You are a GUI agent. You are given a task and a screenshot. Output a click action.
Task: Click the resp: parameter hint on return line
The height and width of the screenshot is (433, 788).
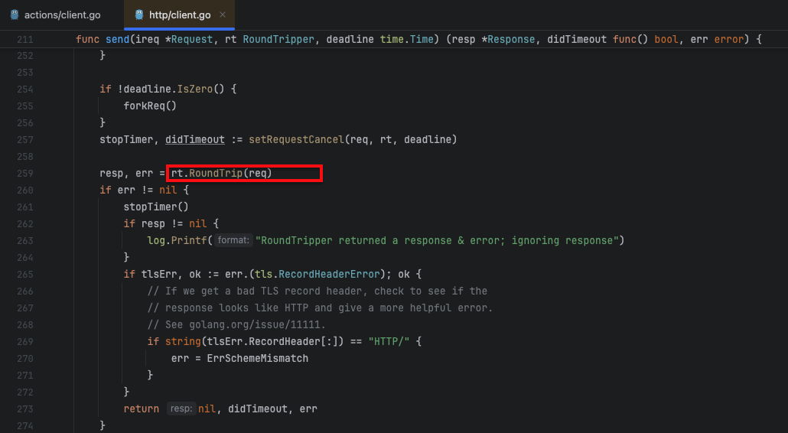coord(181,409)
